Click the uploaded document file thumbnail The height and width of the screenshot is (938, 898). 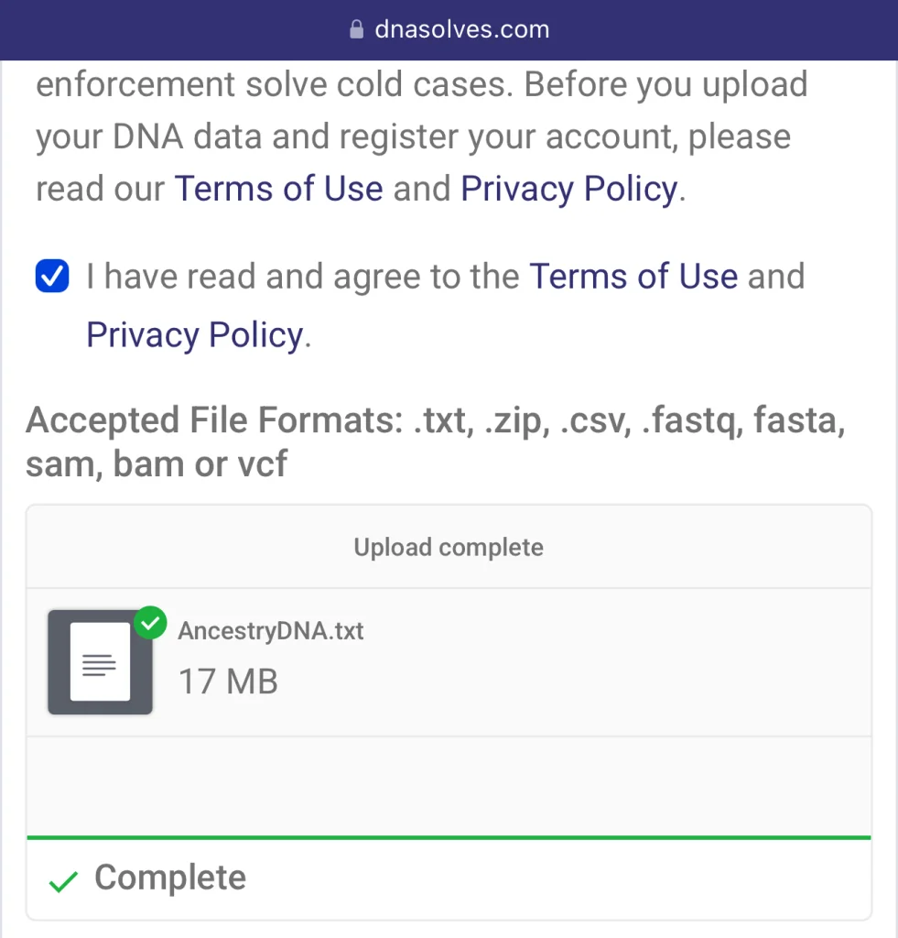click(x=100, y=662)
